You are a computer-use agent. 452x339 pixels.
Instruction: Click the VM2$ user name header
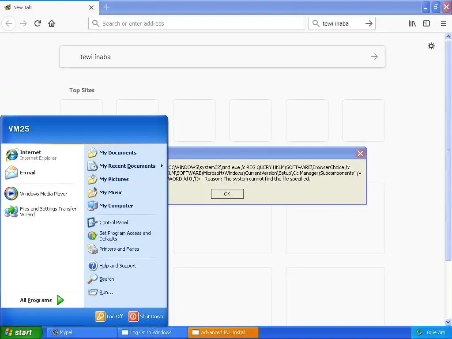click(19, 128)
